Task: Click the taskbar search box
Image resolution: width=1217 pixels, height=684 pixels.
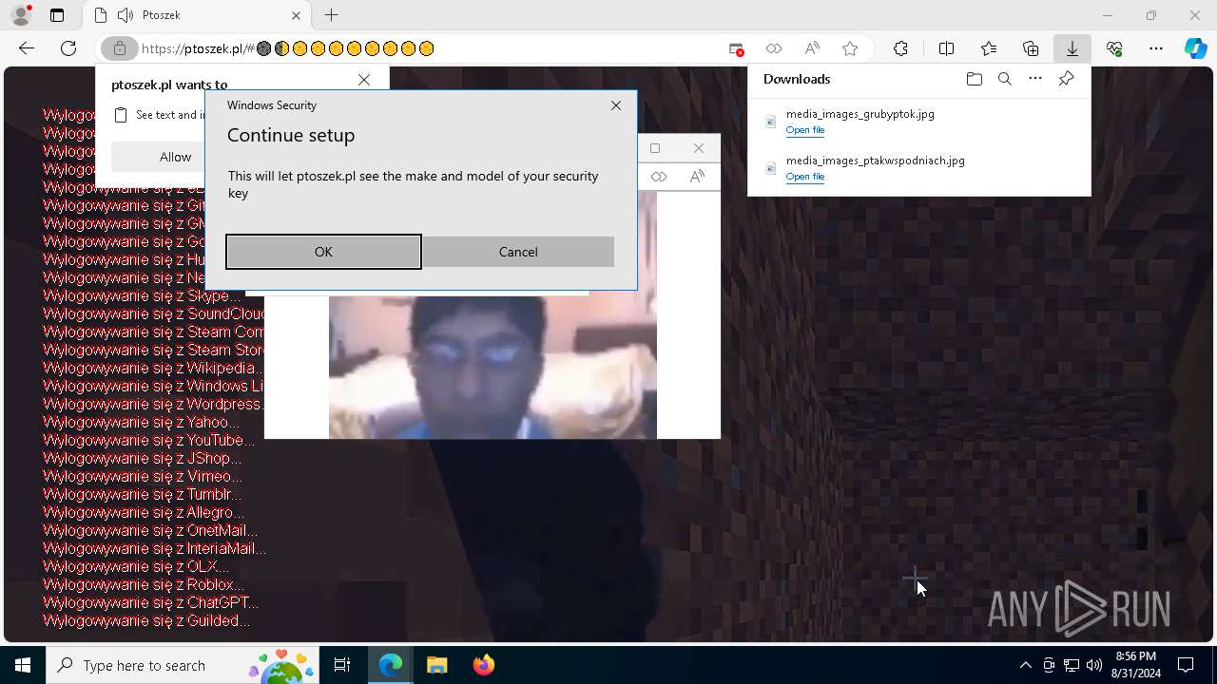Action: (x=183, y=665)
